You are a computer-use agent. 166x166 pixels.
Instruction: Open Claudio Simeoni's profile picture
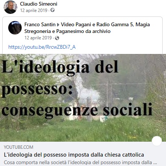click(x=10, y=7)
